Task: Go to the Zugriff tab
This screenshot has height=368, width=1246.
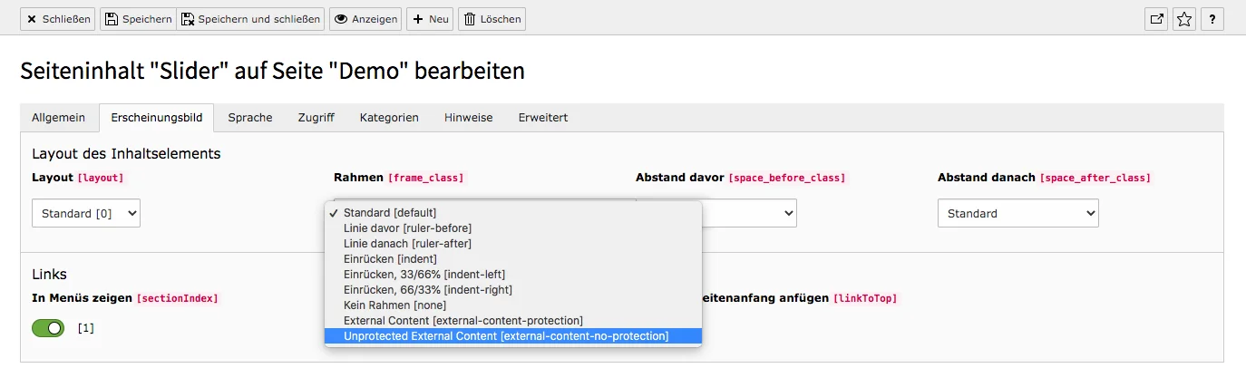Action: click(x=316, y=118)
